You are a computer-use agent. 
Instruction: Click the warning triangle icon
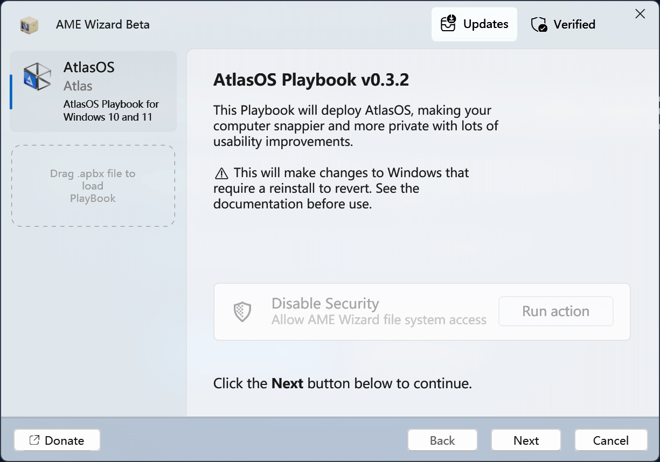pyautogui.click(x=221, y=173)
